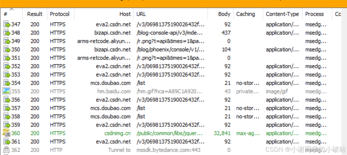Sort sessions by the Protocol column header

60,14
